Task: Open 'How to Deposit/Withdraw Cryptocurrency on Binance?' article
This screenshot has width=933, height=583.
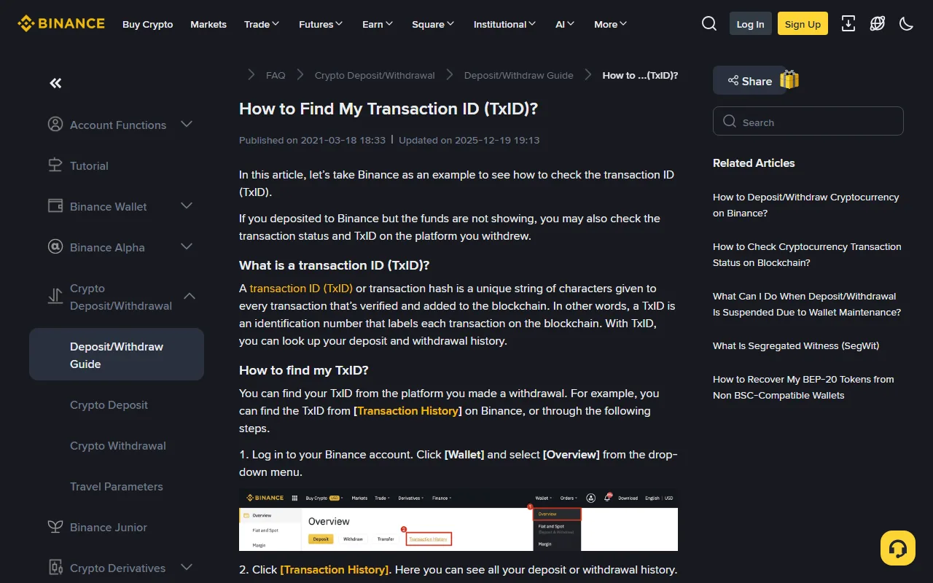Action: (x=805, y=205)
